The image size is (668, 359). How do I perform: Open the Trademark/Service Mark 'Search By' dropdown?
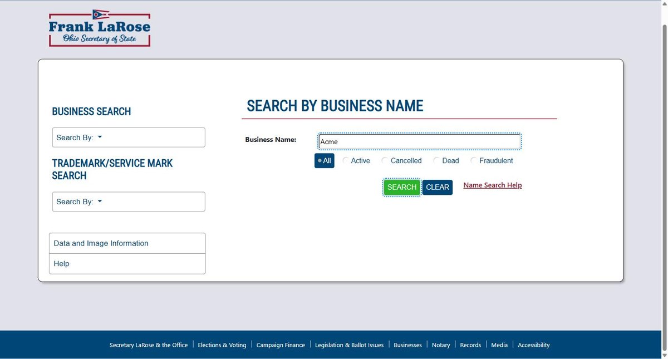[x=129, y=201]
